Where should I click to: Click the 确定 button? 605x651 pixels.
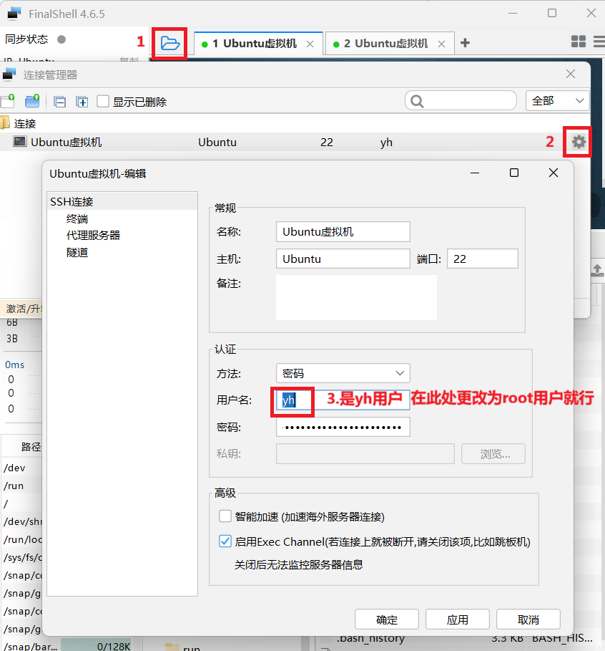(386, 620)
